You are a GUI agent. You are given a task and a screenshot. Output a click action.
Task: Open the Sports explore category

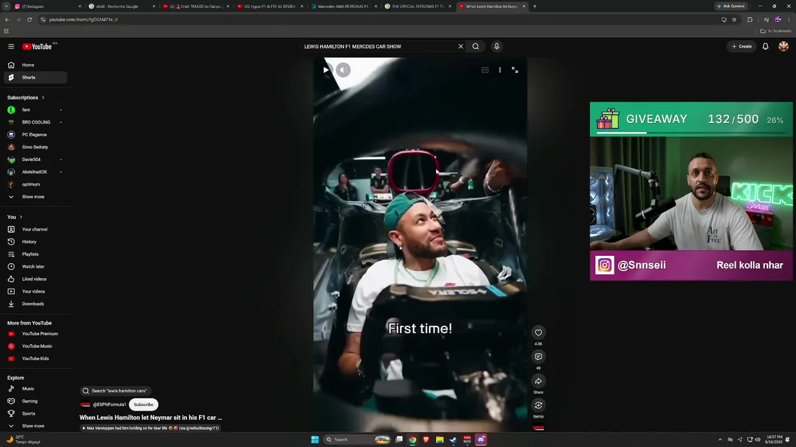35,413
